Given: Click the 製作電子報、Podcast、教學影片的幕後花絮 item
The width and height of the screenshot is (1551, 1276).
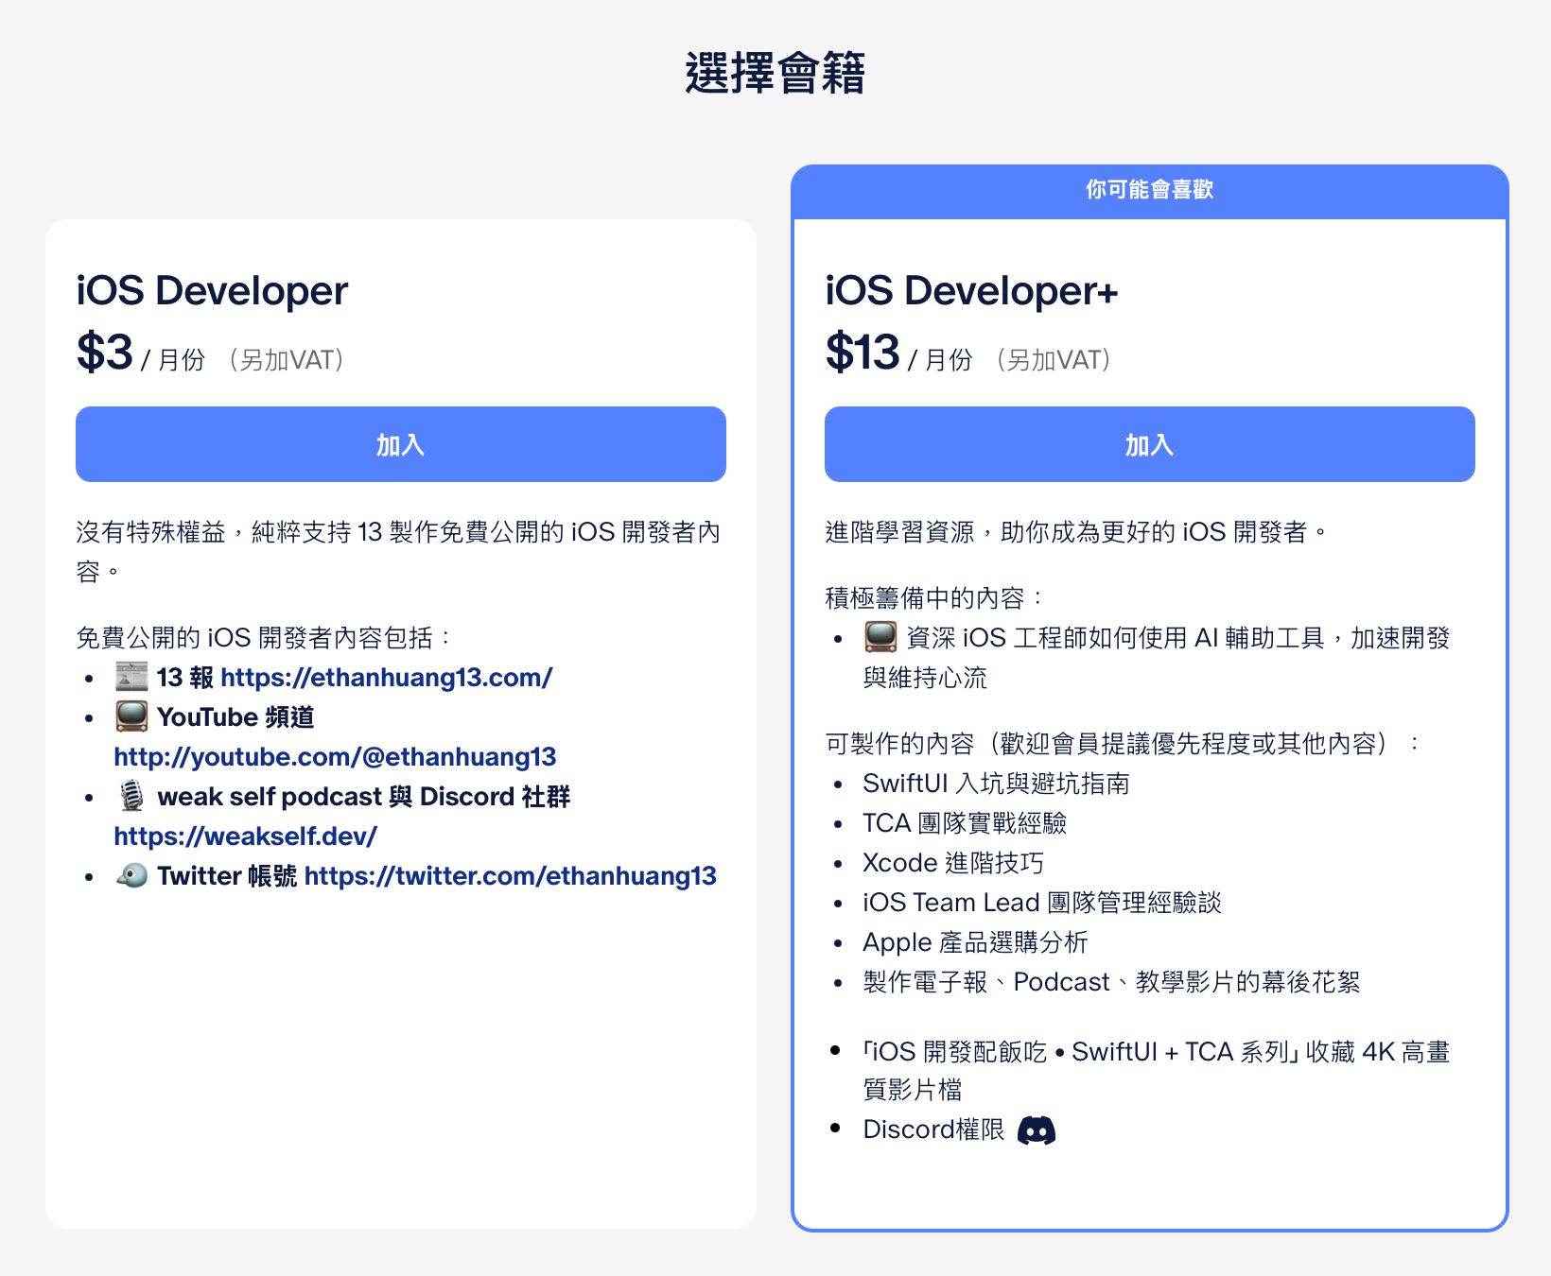Looking at the screenshot, I should click(1111, 982).
